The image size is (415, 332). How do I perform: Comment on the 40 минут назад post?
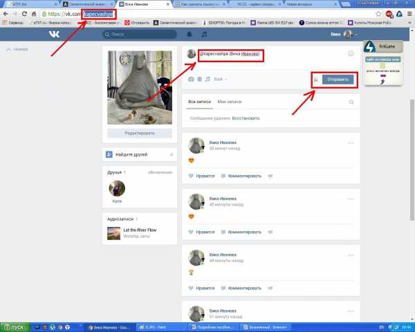point(241,232)
